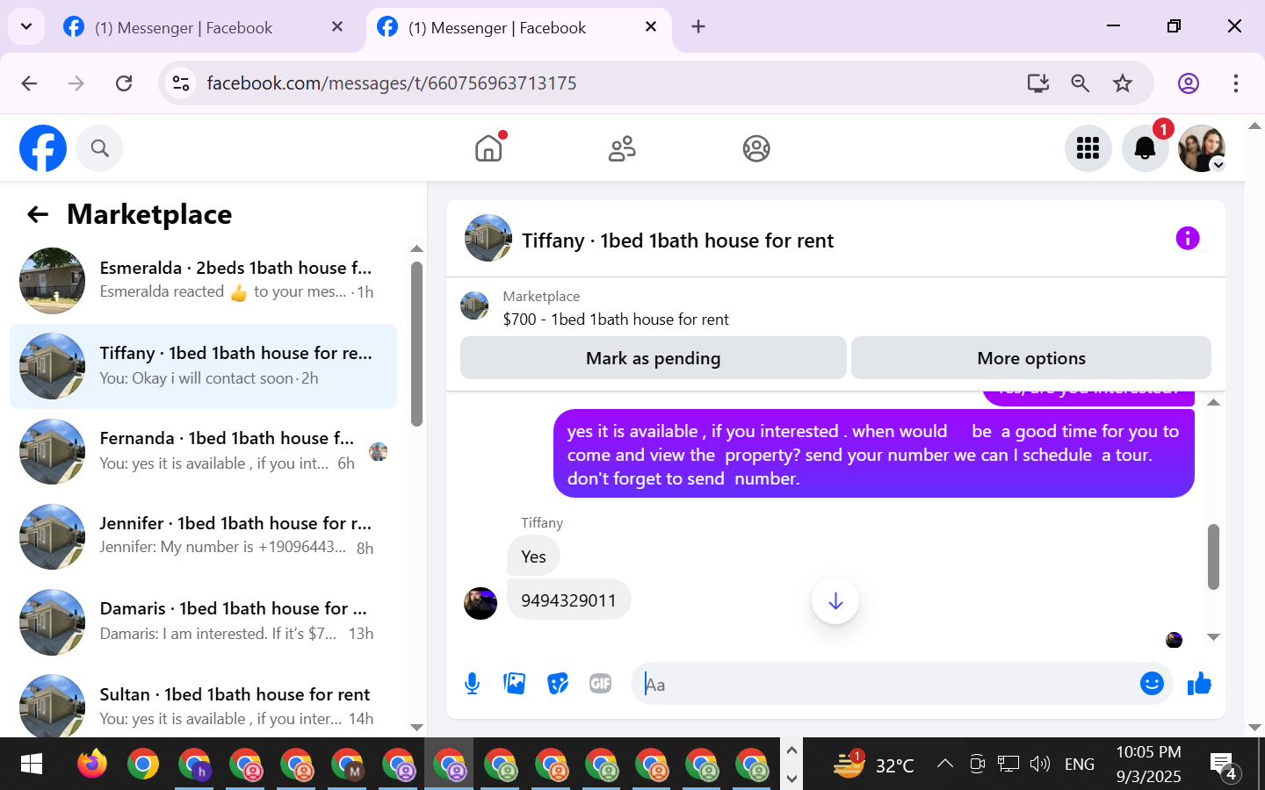The width and height of the screenshot is (1265, 790).
Task: Open the Windows notification center
Action: click(x=1224, y=766)
